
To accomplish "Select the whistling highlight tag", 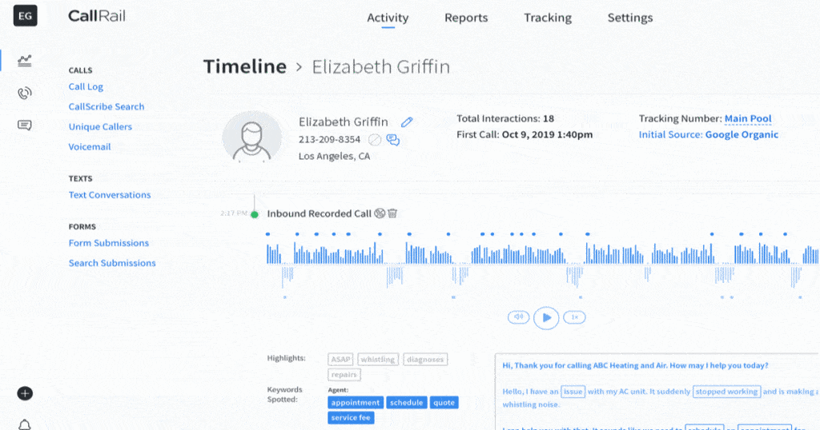I will pos(378,360).
